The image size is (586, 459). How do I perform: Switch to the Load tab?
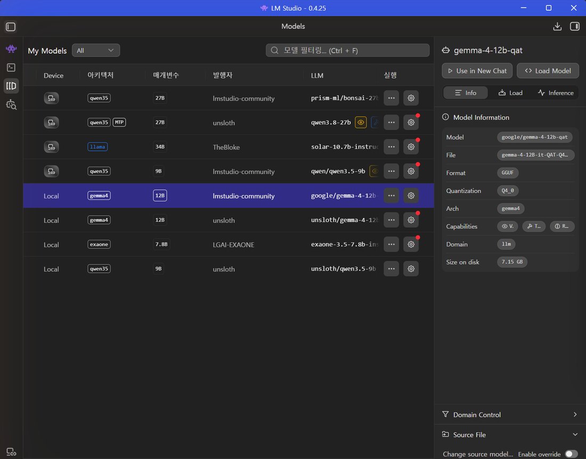(x=510, y=93)
